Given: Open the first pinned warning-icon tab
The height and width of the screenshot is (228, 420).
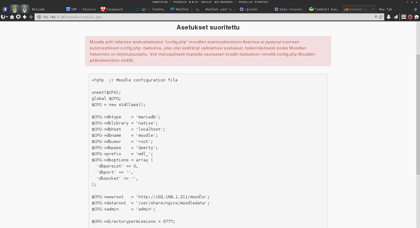Looking at the screenshot, I should click(14, 9).
